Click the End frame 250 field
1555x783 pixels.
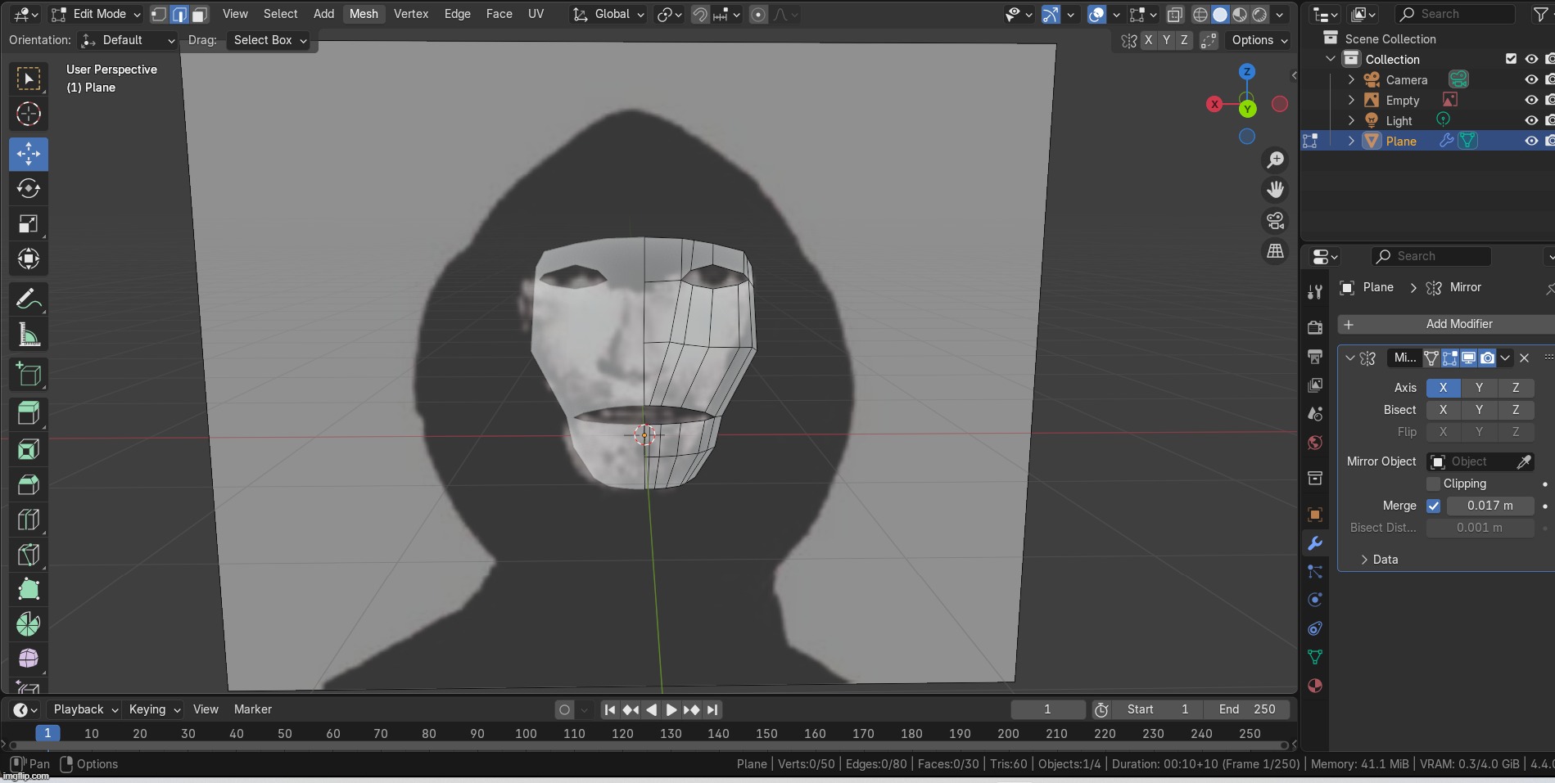1247,709
